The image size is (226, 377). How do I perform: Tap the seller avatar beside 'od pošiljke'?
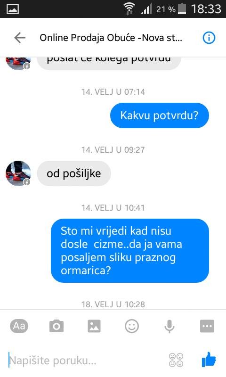pyautogui.click(x=18, y=173)
